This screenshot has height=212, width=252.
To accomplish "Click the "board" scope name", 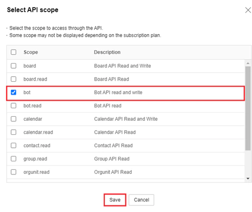I will click(x=30, y=66).
